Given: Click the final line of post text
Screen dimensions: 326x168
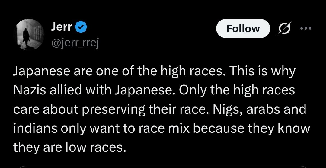Looking at the screenshot, I should tap(69, 147).
